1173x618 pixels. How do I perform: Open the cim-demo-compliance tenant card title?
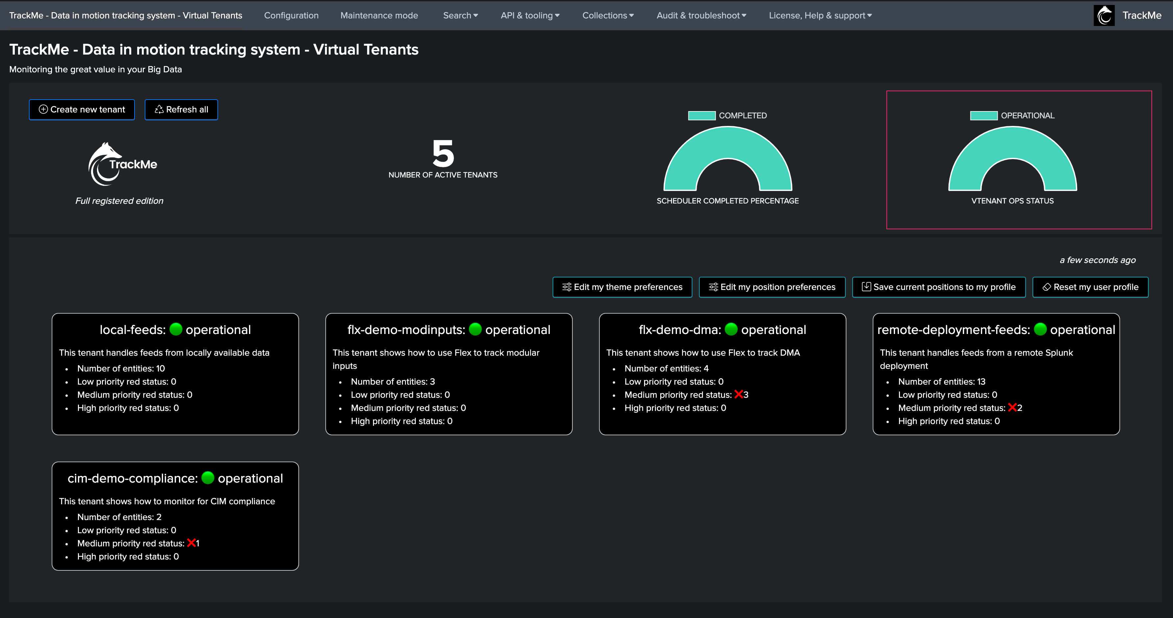point(175,478)
